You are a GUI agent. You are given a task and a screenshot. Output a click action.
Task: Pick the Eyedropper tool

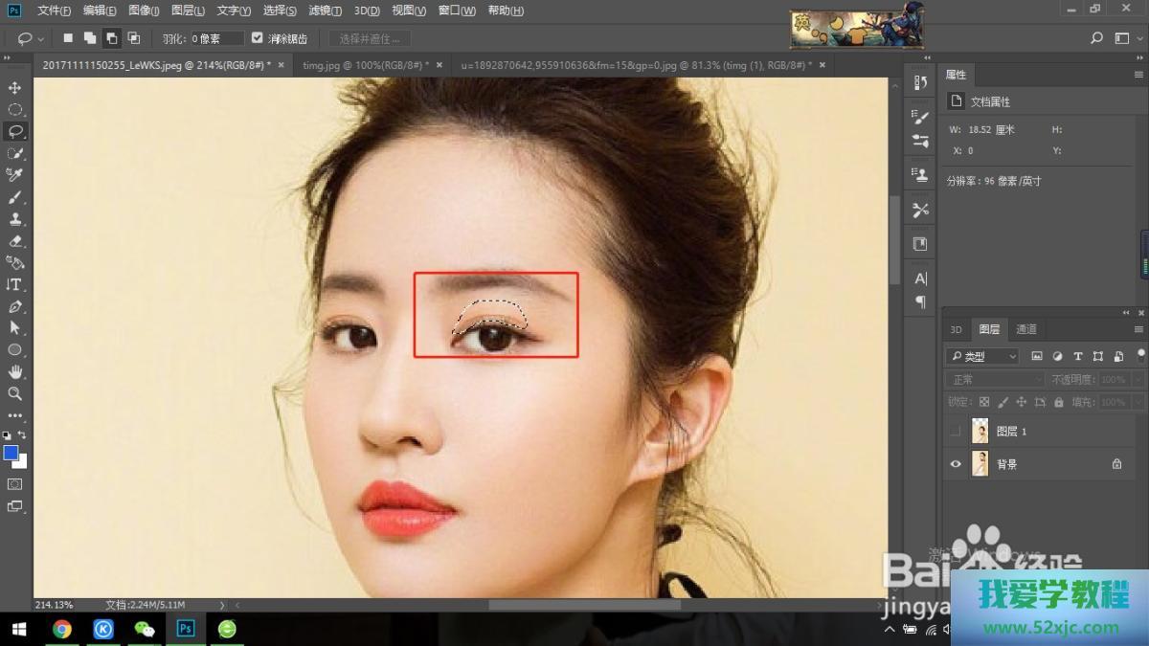(14, 175)
